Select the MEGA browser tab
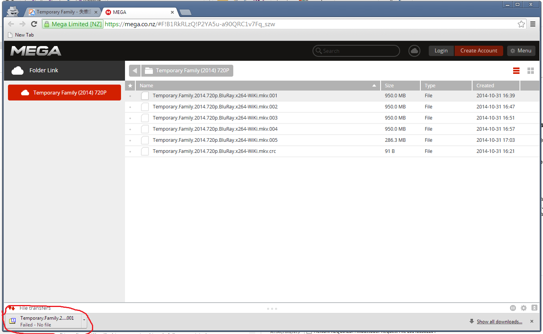 pos(139,12)
